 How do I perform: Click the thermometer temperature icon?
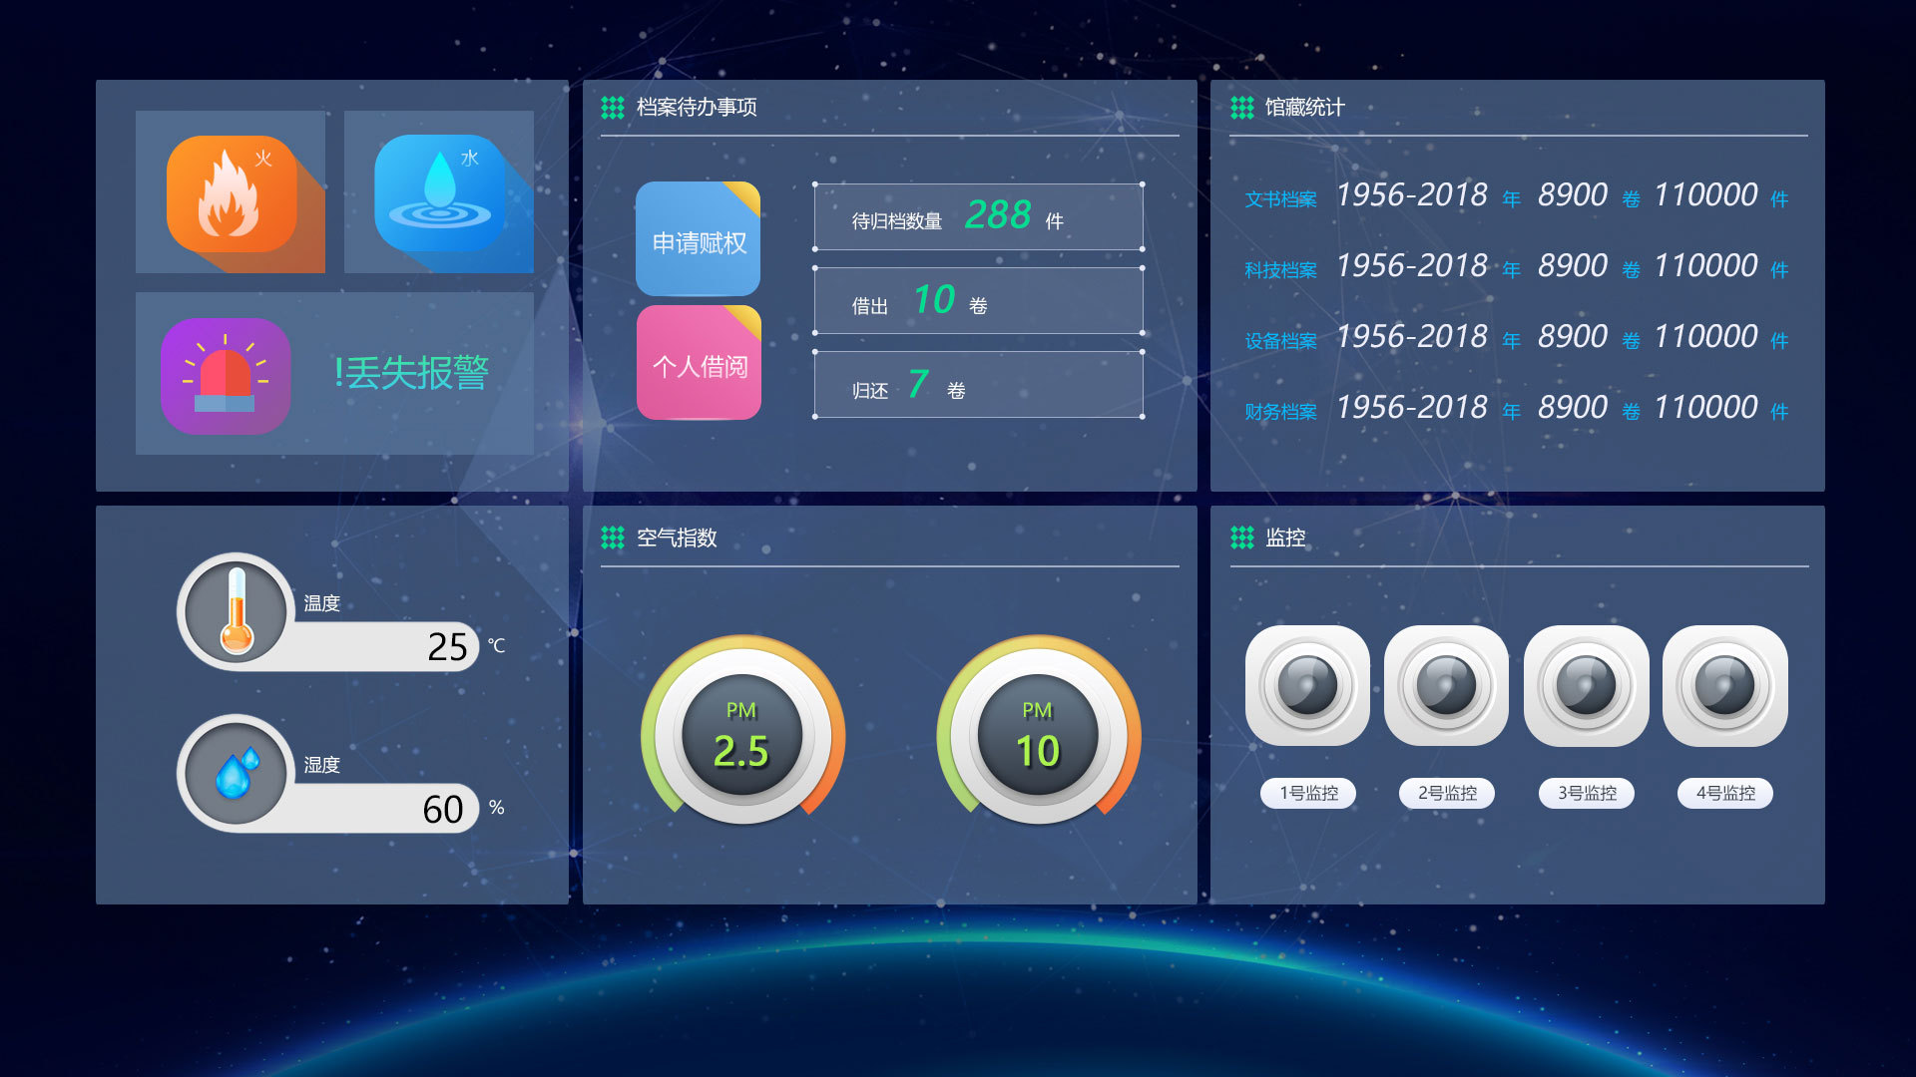coord(237,610)
